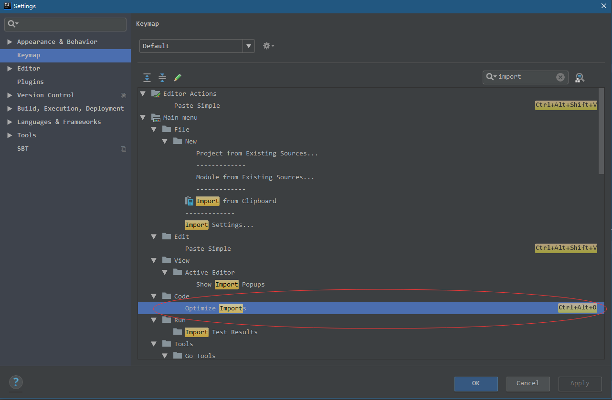This screenshot has height=400, width=612.
Task: Click the IntelliJ icon in title bar
Action: click(7, 6)
